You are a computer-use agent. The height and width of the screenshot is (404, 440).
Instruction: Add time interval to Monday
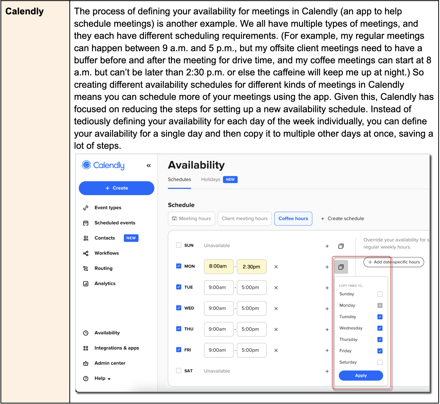pos(327,267)
